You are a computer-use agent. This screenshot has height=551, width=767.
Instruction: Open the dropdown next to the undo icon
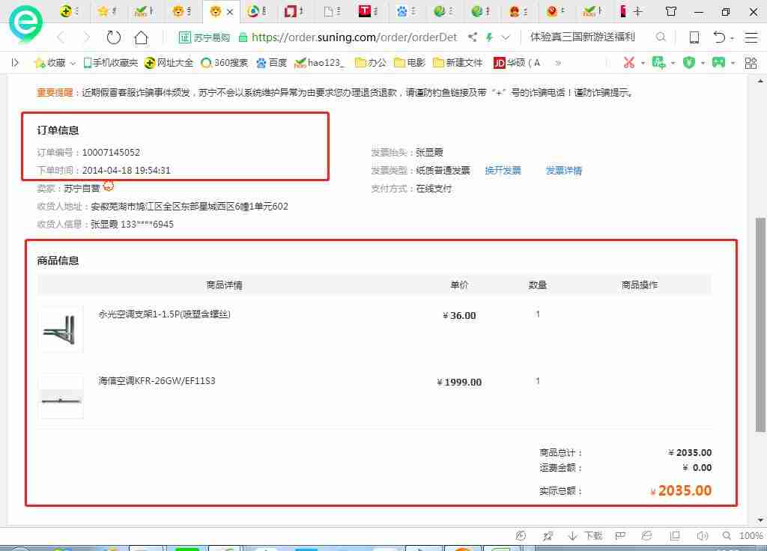pyautogui.click(x=733, y=38)
